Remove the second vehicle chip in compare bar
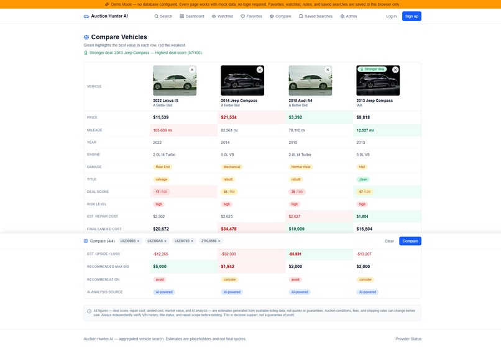 [165, 241]
